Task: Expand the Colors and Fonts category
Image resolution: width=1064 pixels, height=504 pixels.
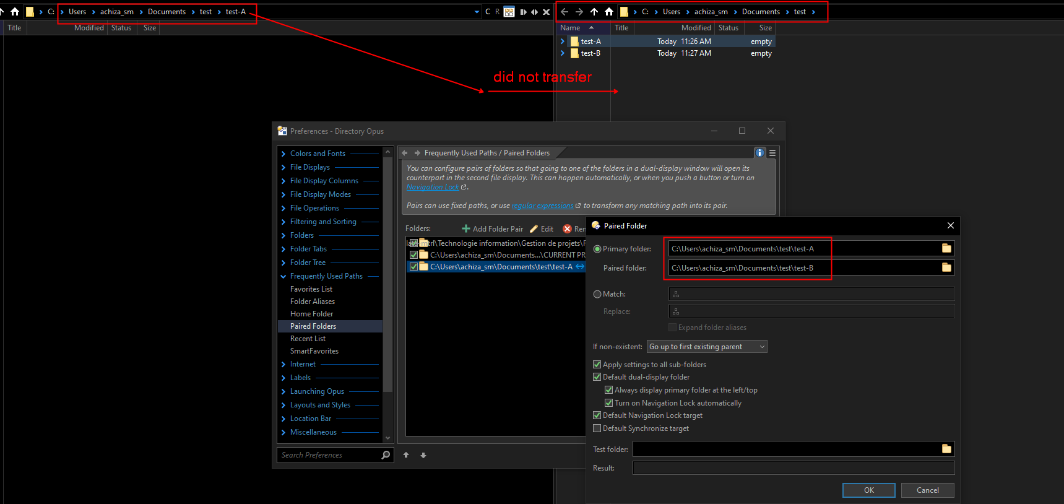Action: pyautogui.click(x=283, y=154)
